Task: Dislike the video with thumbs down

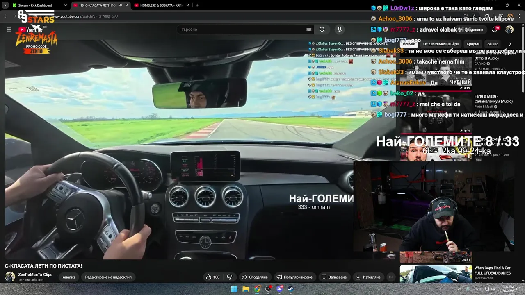Action: (230, 277)
